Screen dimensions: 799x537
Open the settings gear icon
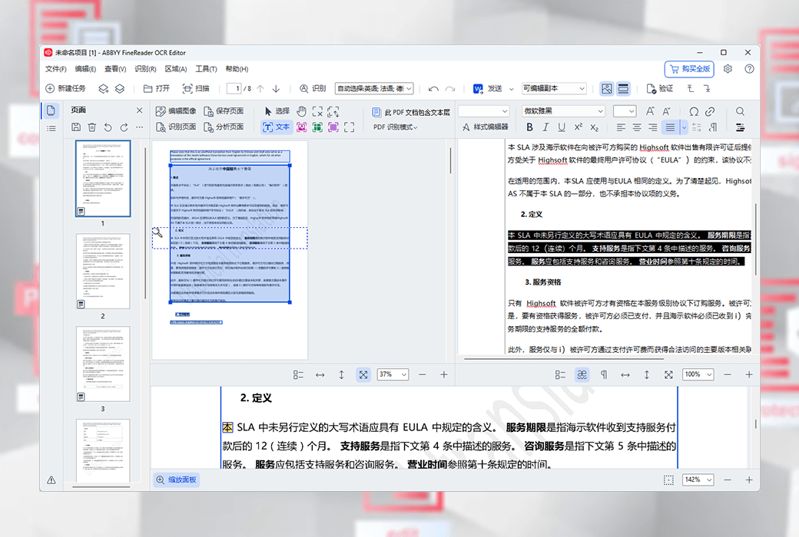click(x=728, y=69)
